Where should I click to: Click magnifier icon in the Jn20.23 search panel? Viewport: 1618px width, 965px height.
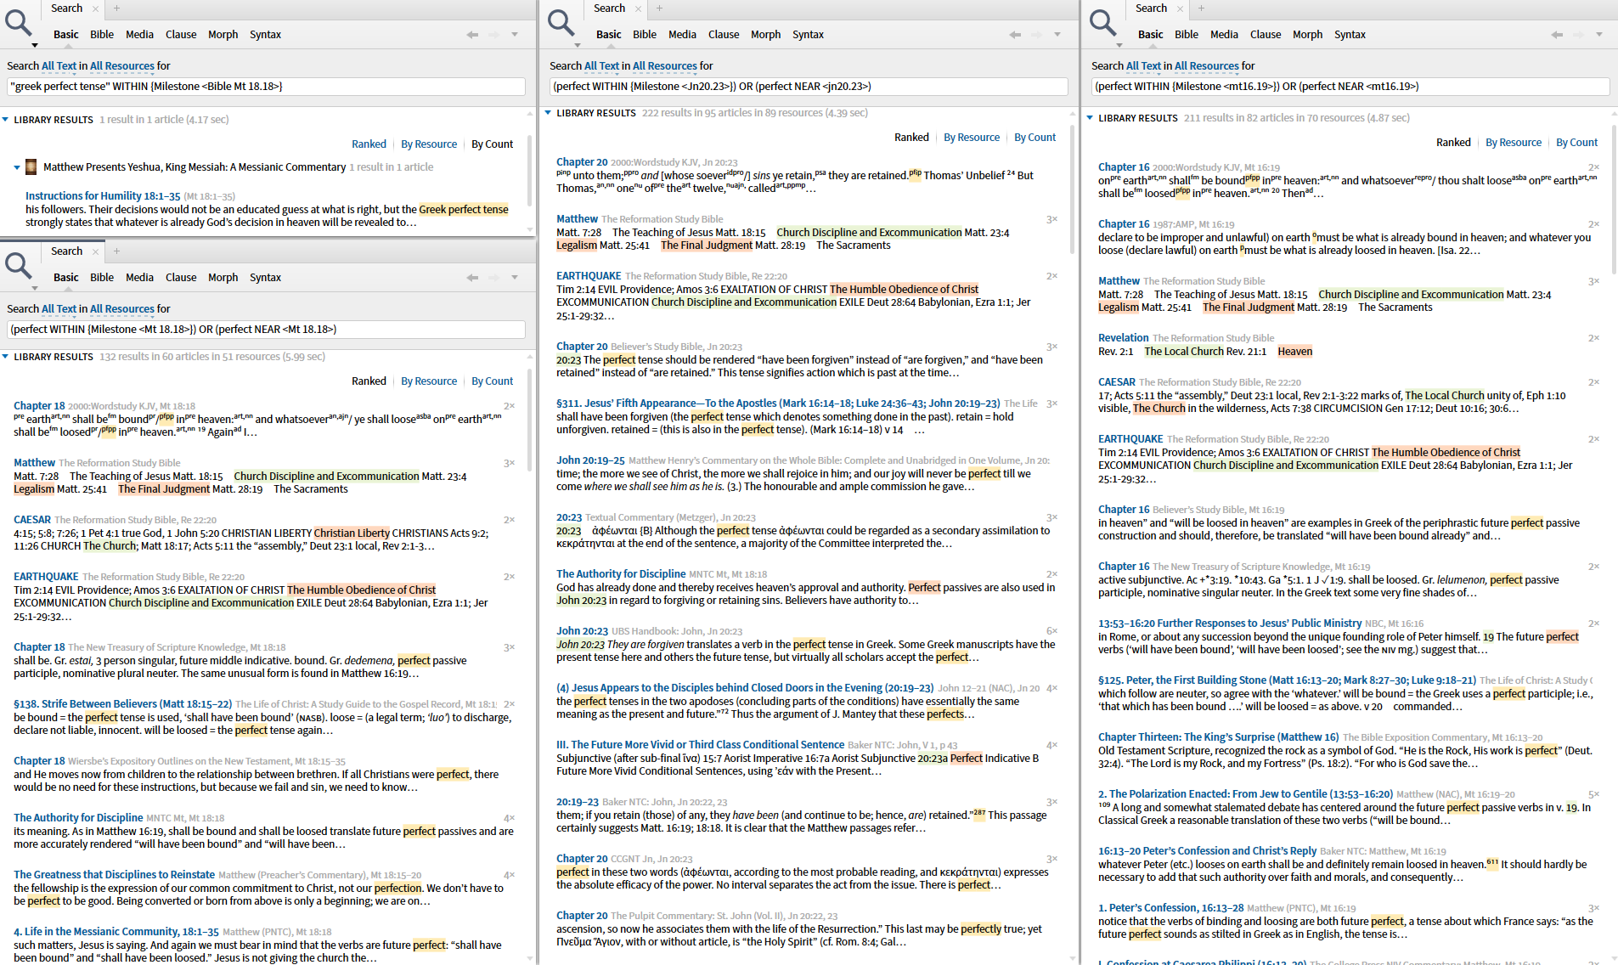(561, 22)
